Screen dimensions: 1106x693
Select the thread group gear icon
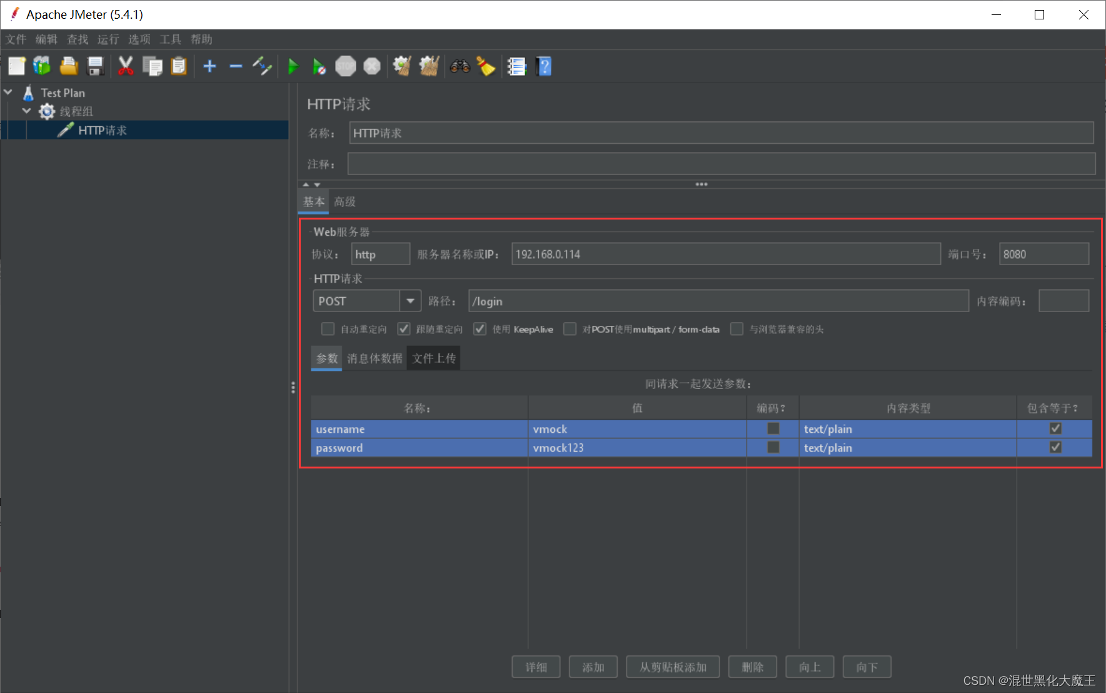(x=47, y=111)
